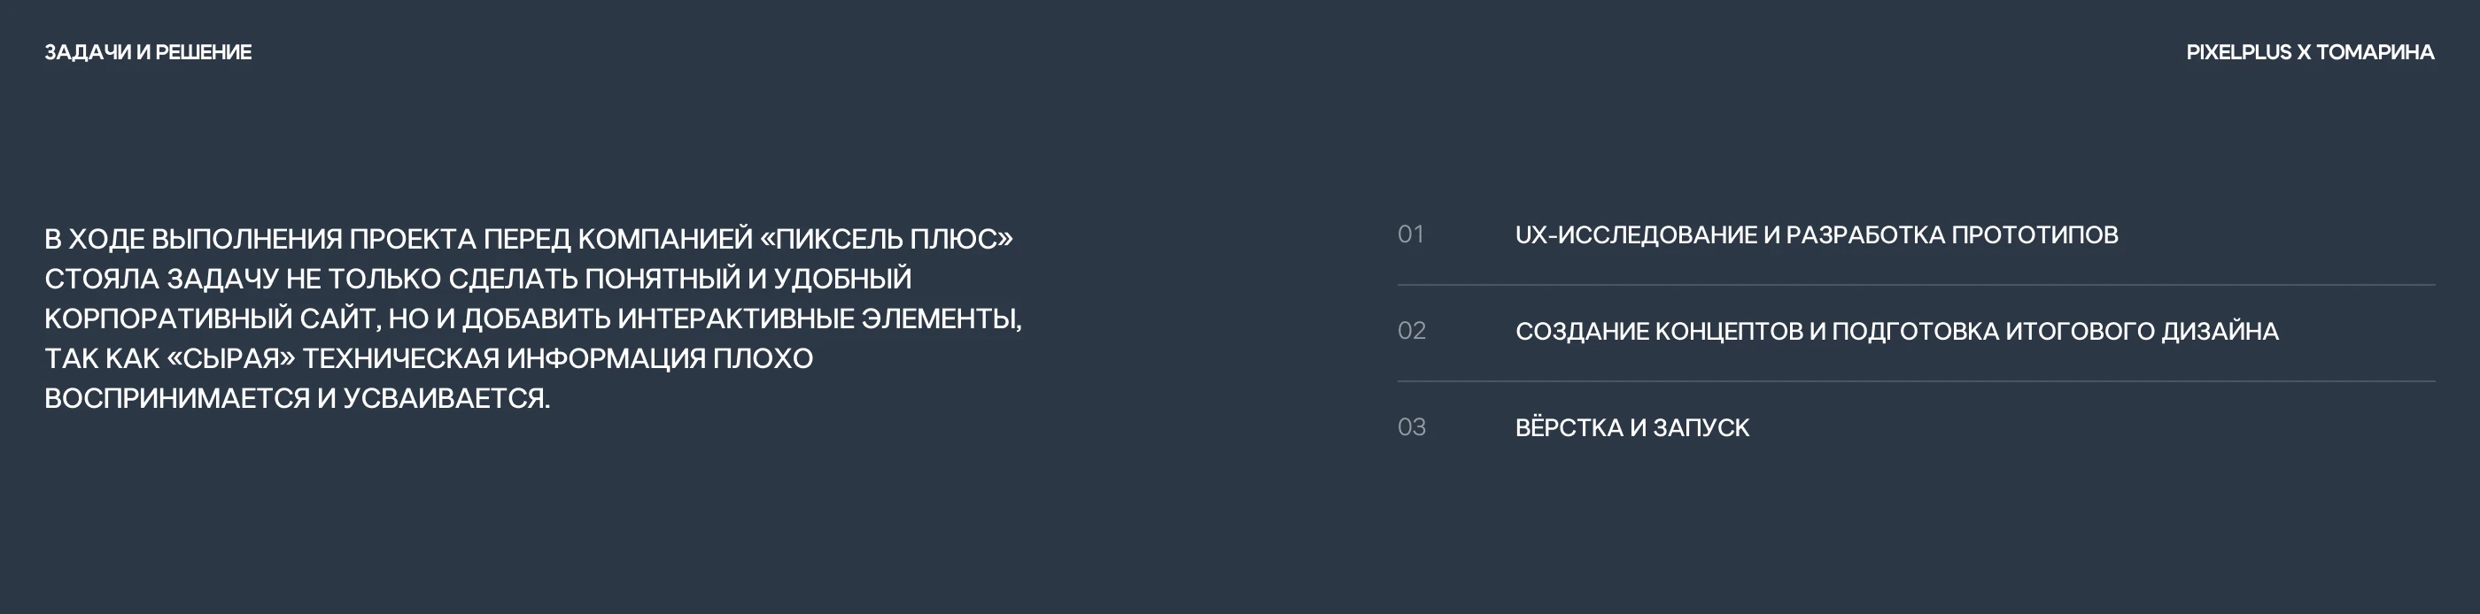The width and height of the screenshot is (2480, 614).
Task: Click the word «СЫРАЯ» in the paragraph
Action: pos(231,359)
